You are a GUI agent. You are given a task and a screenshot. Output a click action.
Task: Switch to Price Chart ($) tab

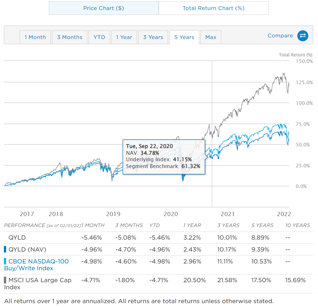click(103, 8)
